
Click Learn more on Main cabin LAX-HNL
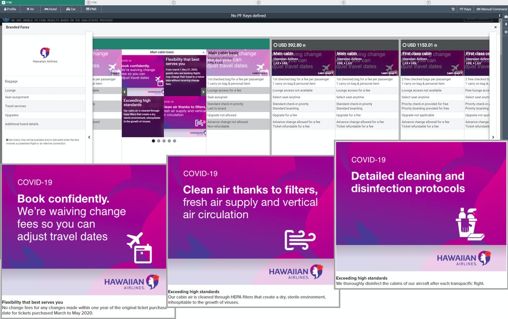coord(326,73)
